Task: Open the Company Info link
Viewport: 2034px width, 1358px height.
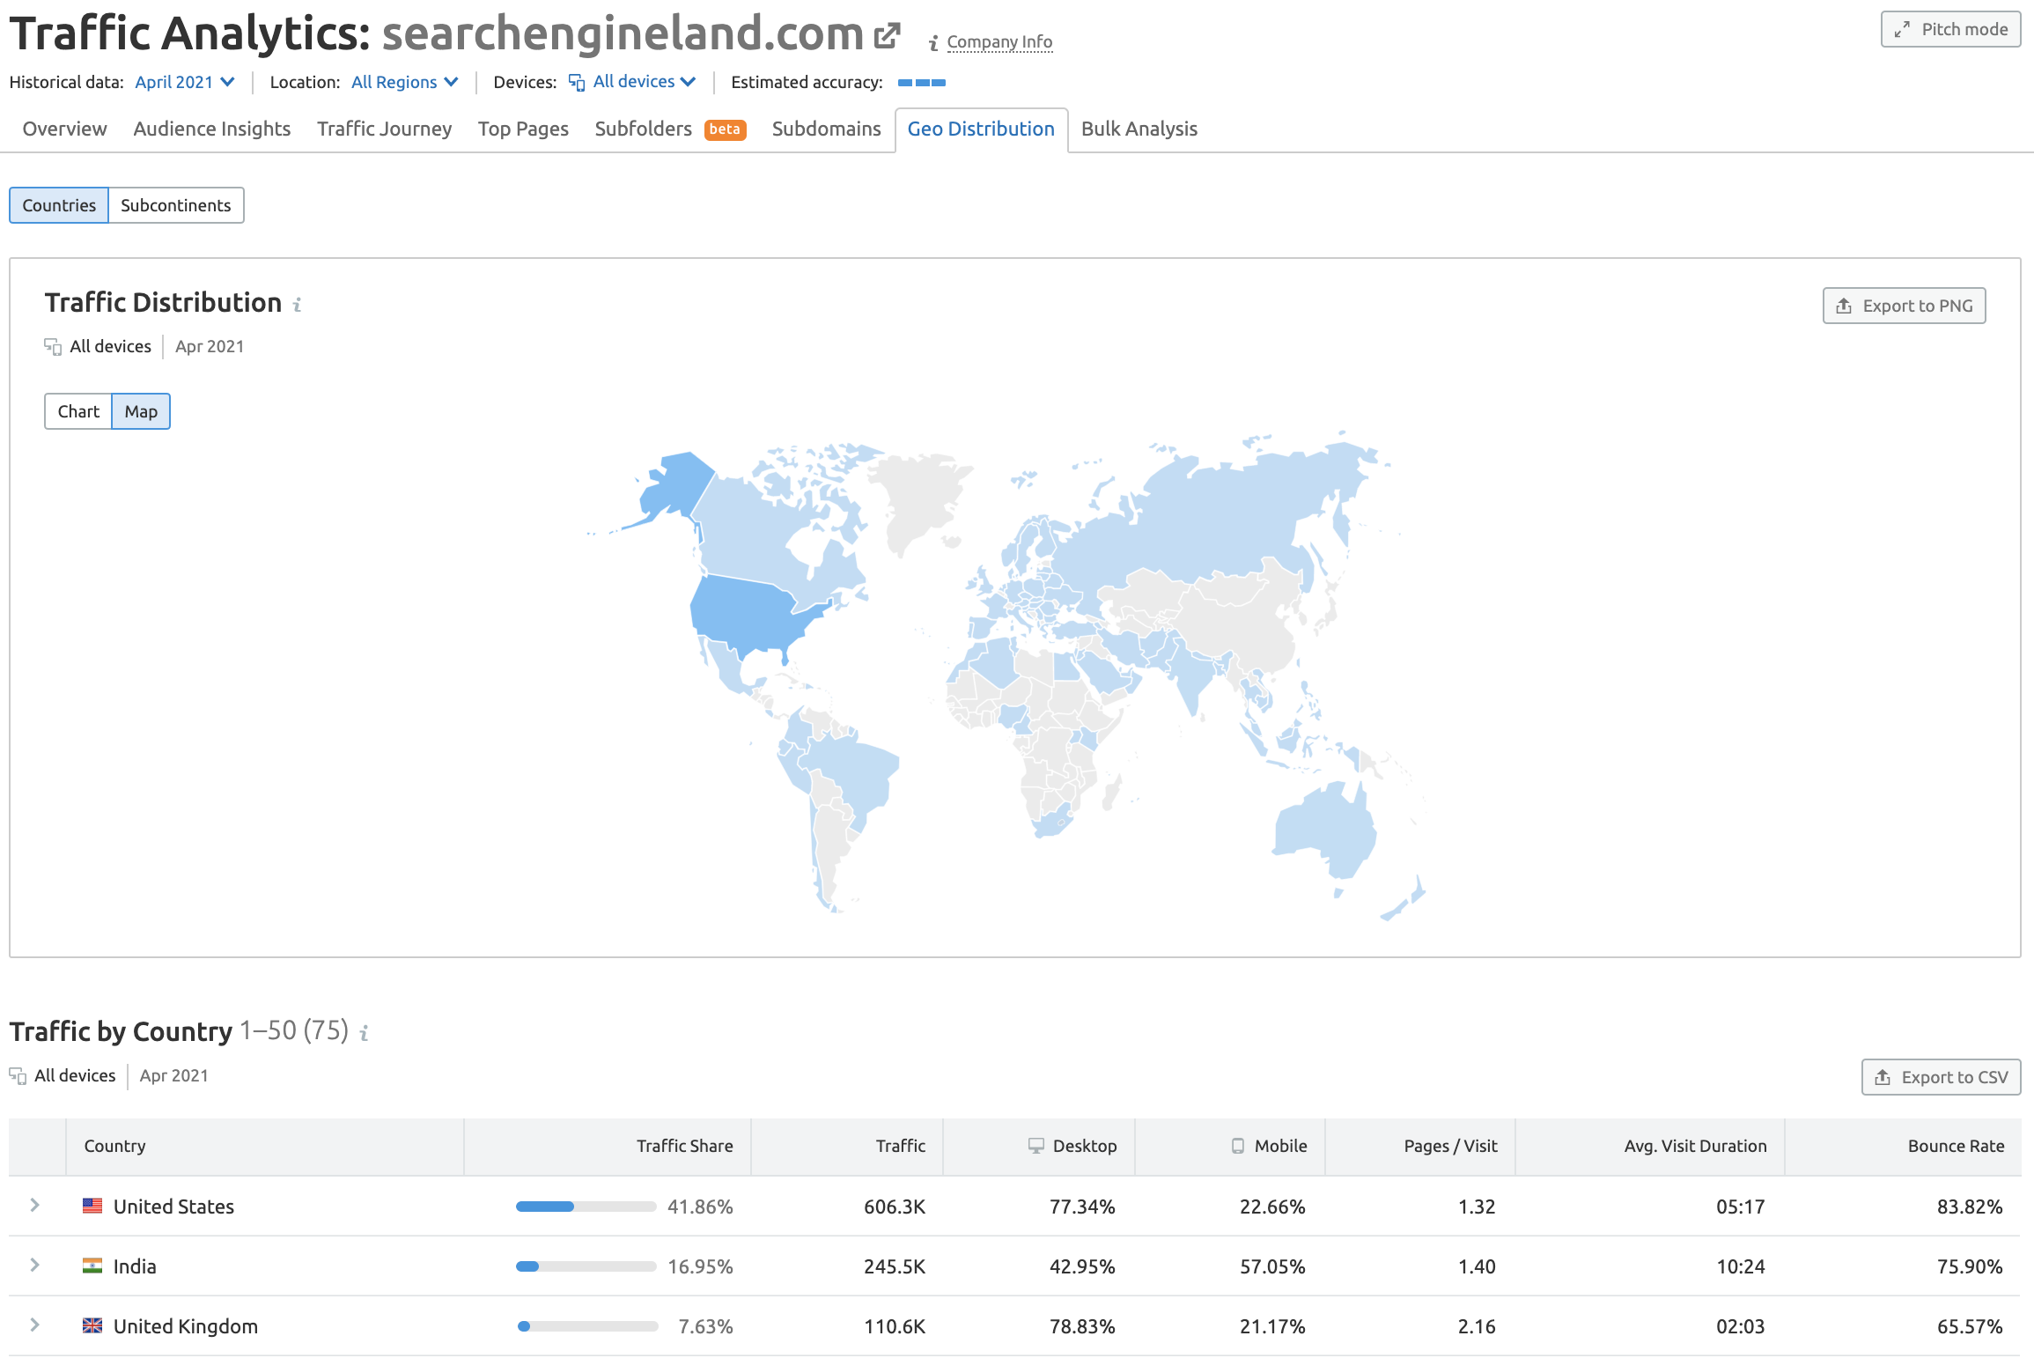Action: pos(999,42)
